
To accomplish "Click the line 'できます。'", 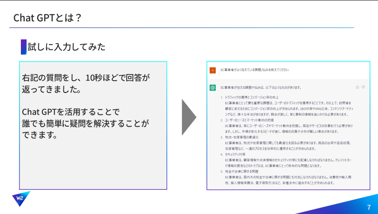I will point(40,135).
